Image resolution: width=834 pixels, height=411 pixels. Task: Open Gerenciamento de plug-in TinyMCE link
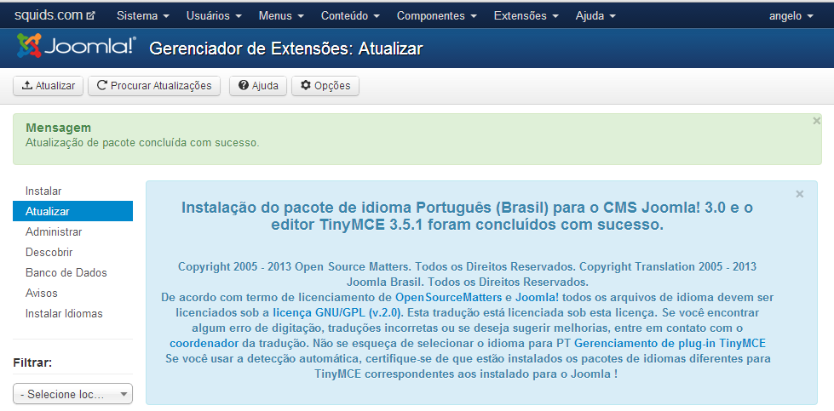(x=670, y=343)
